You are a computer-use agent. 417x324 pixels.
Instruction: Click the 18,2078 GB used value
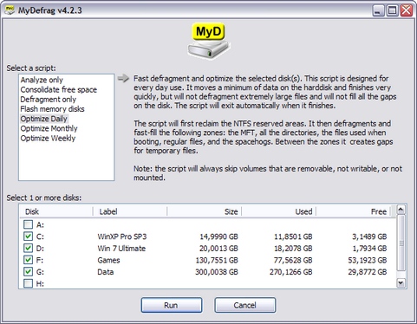click(293, 249)
